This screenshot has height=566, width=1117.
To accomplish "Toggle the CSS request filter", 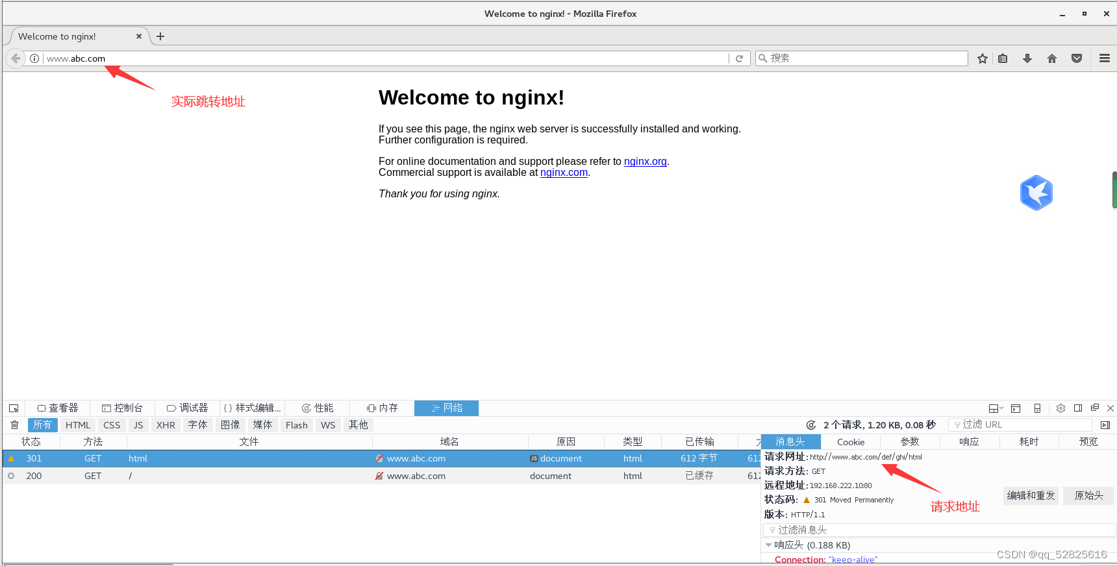I will point(112,425).
